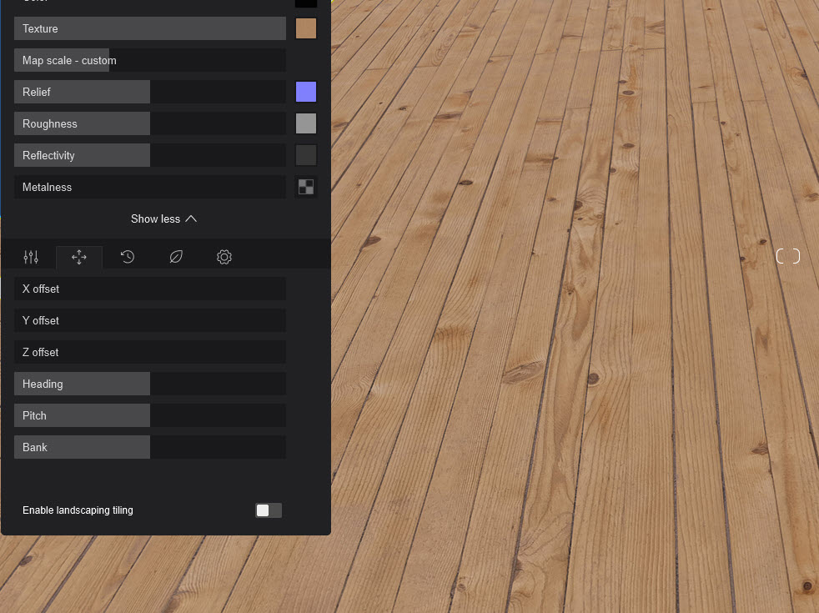
Task: Click the focus bracket icon in viewport
Action: coord(787,256)
